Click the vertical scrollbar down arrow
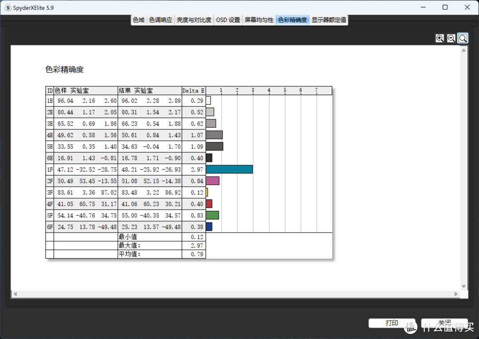Image resolution: width=479 pixels, height=339 pixels. tap(464, 287)
